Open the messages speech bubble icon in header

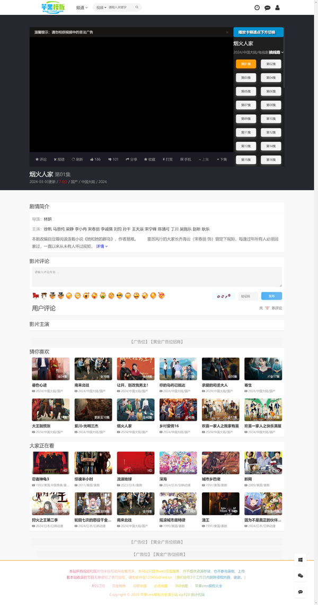tap(267, 7)
